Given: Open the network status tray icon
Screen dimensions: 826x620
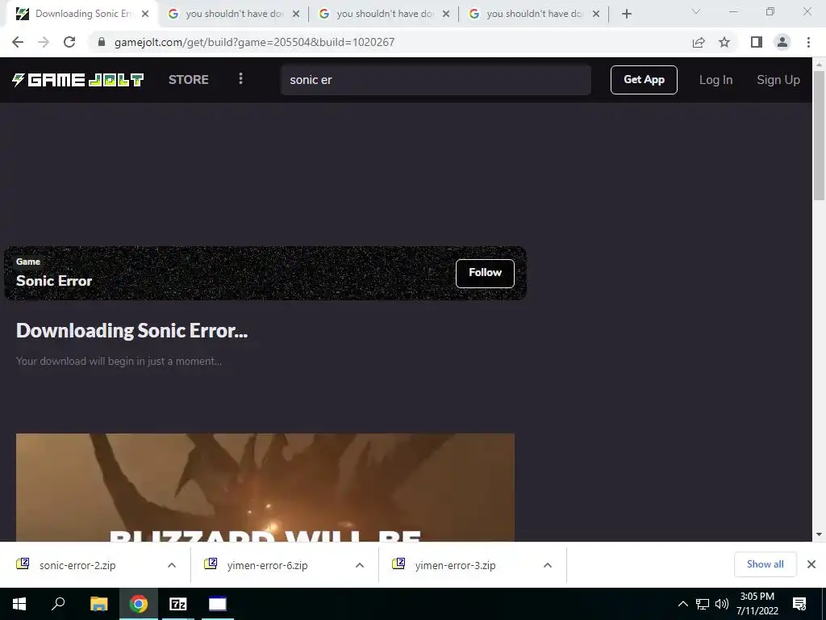Looking at the screenshot, I should point(703,604).
